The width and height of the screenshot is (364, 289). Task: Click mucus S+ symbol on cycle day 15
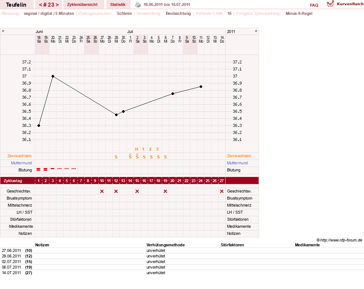[x=137, y=156]
